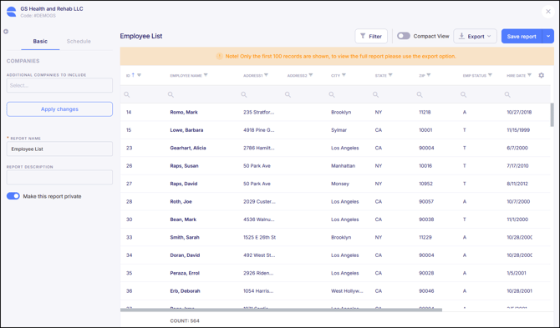560x328 pixels.
Task: Open filter for City column
Action: (x=344, y=75)
